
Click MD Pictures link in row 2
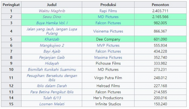pyautogui.click(x=108, y=17)
